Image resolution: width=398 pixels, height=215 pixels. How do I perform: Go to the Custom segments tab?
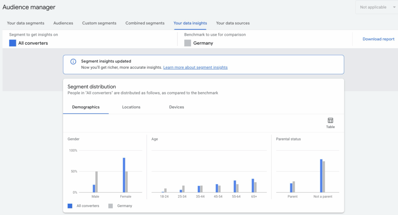click(x=99, y=23)
